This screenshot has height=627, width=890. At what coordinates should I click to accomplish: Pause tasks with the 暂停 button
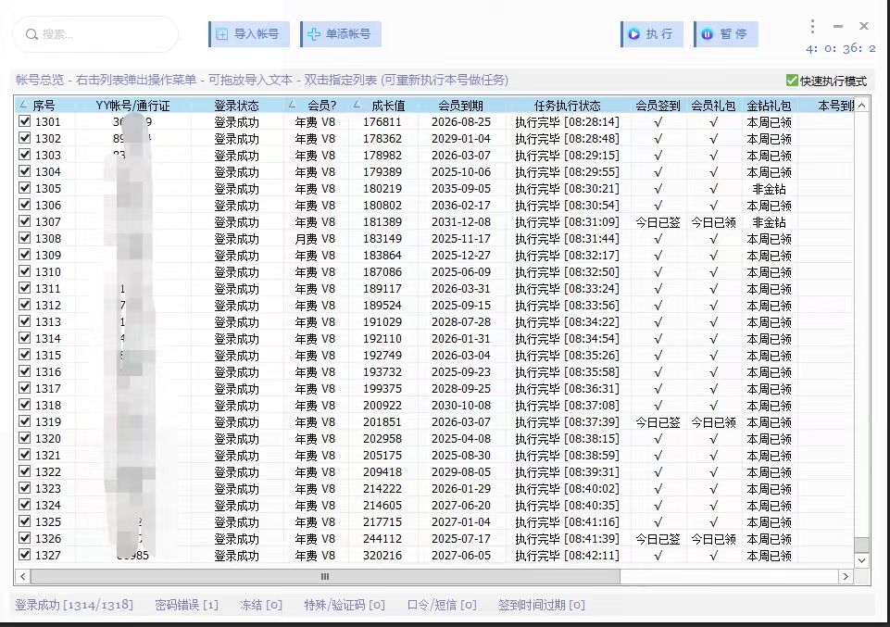coord(726,34)
